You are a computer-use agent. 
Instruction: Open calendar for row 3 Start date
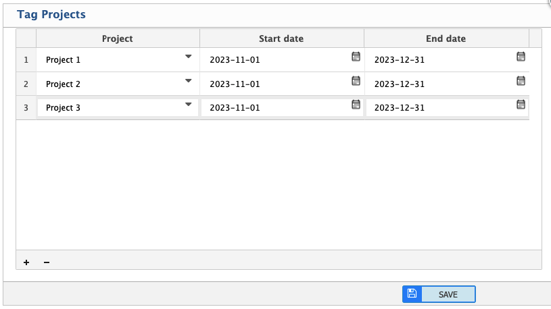pyautogui.click(x=356, y=105)
